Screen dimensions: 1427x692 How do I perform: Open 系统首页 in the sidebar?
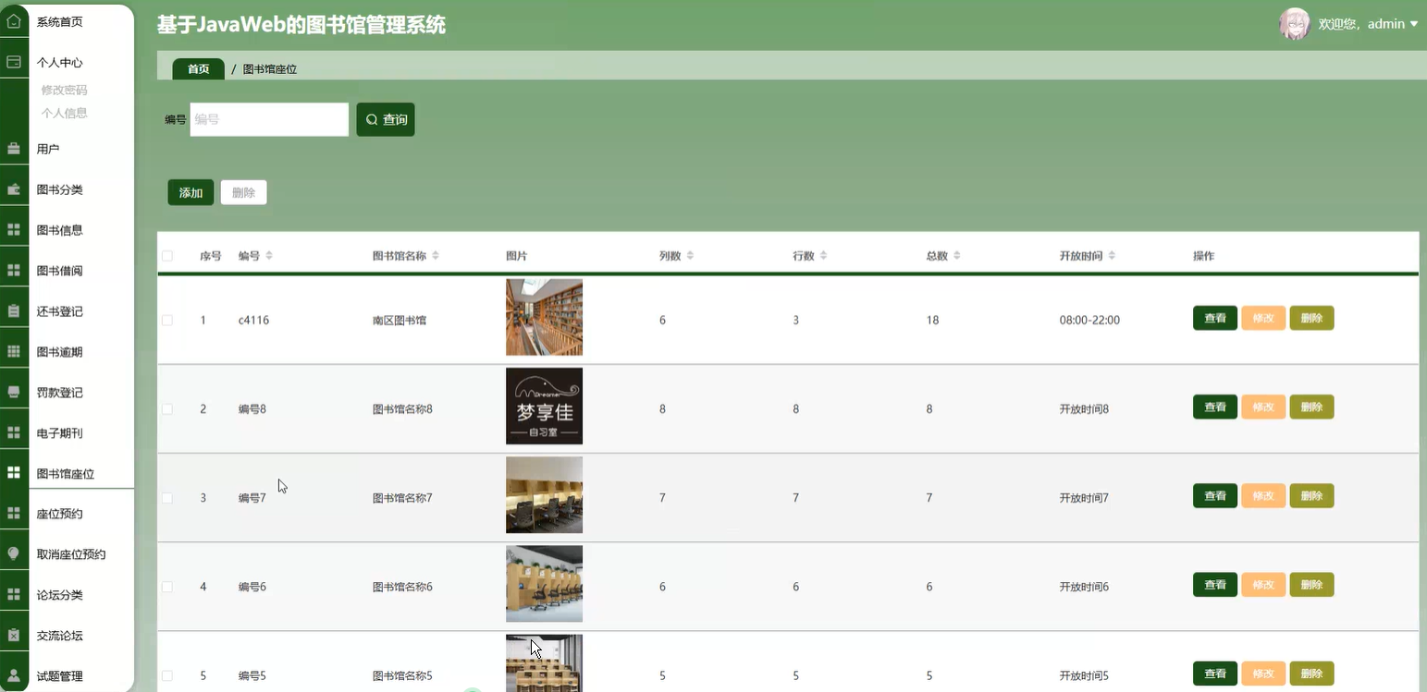[60, 21]
